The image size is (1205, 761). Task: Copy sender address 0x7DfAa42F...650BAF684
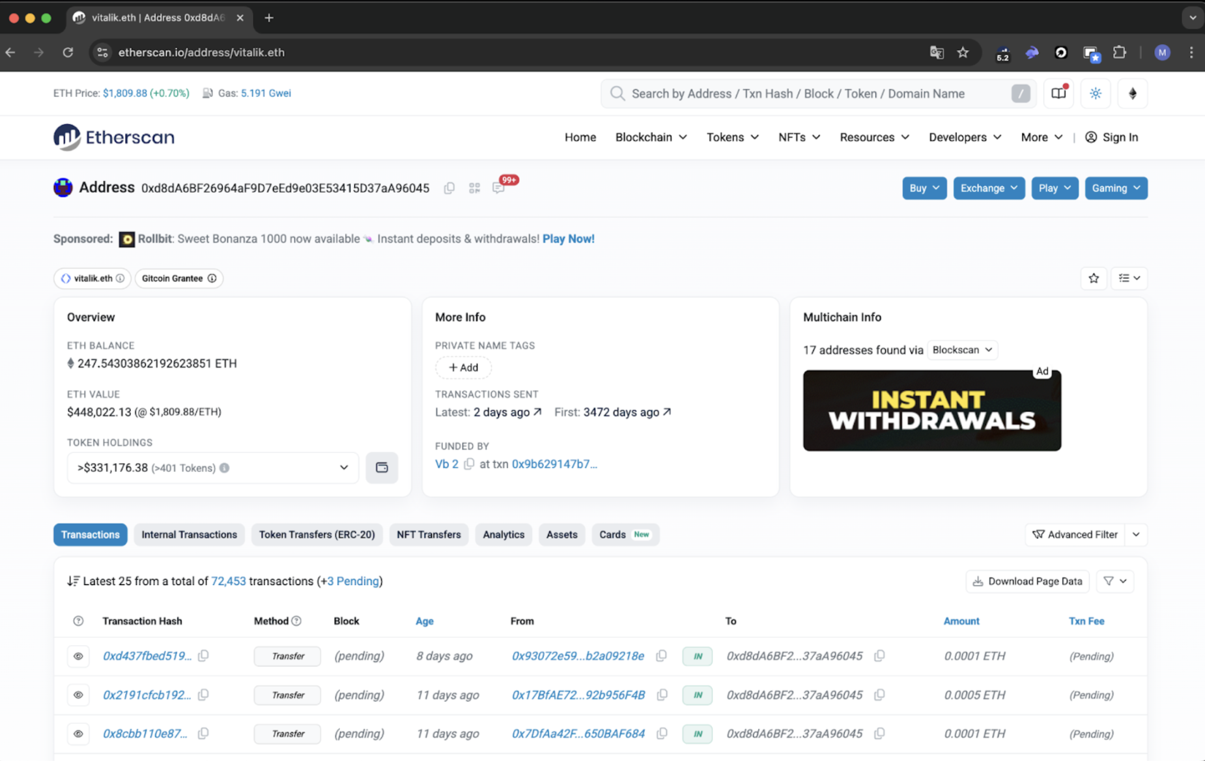[x=662, y=734]
